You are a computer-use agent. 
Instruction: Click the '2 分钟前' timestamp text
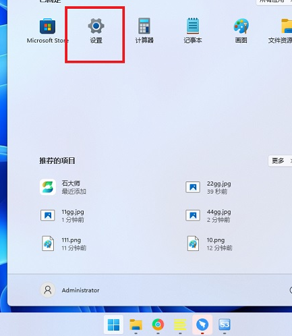pyautogui.click(x=218, y=220)
